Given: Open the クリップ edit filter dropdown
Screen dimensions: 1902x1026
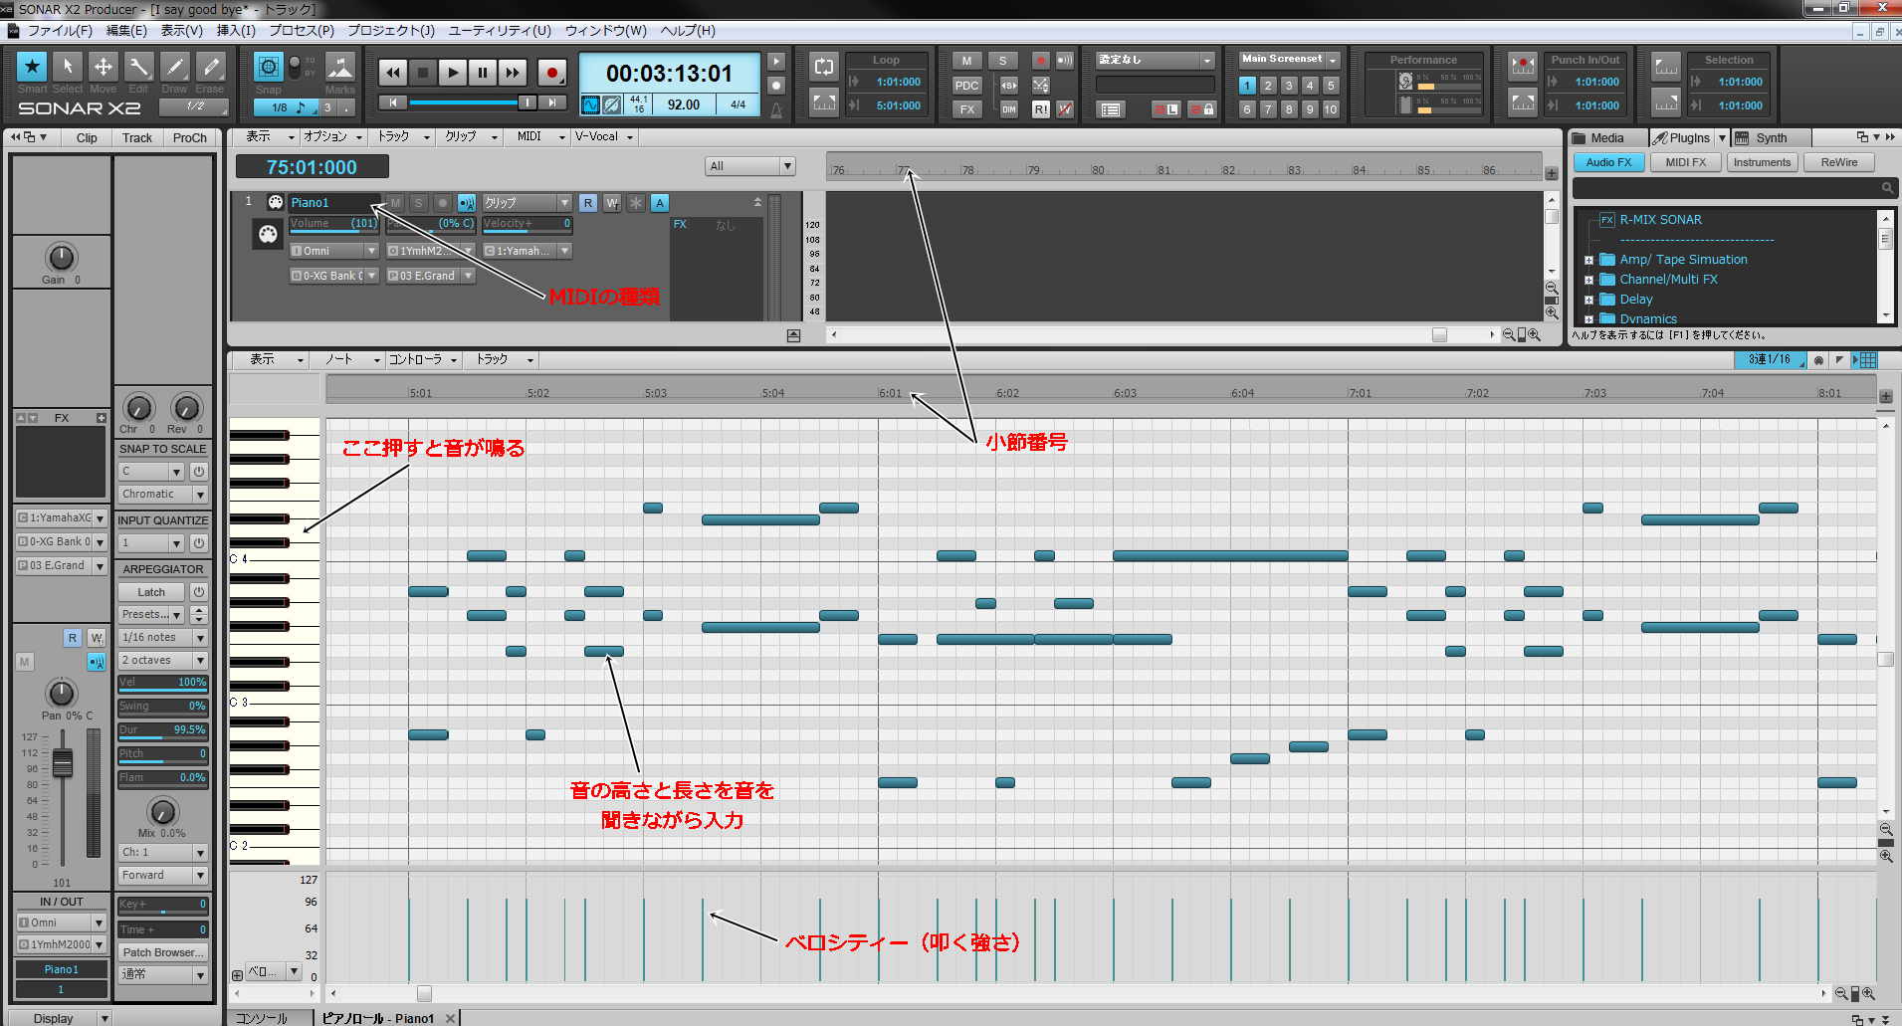Looking at the screenshot, I should tap(527, 203).
